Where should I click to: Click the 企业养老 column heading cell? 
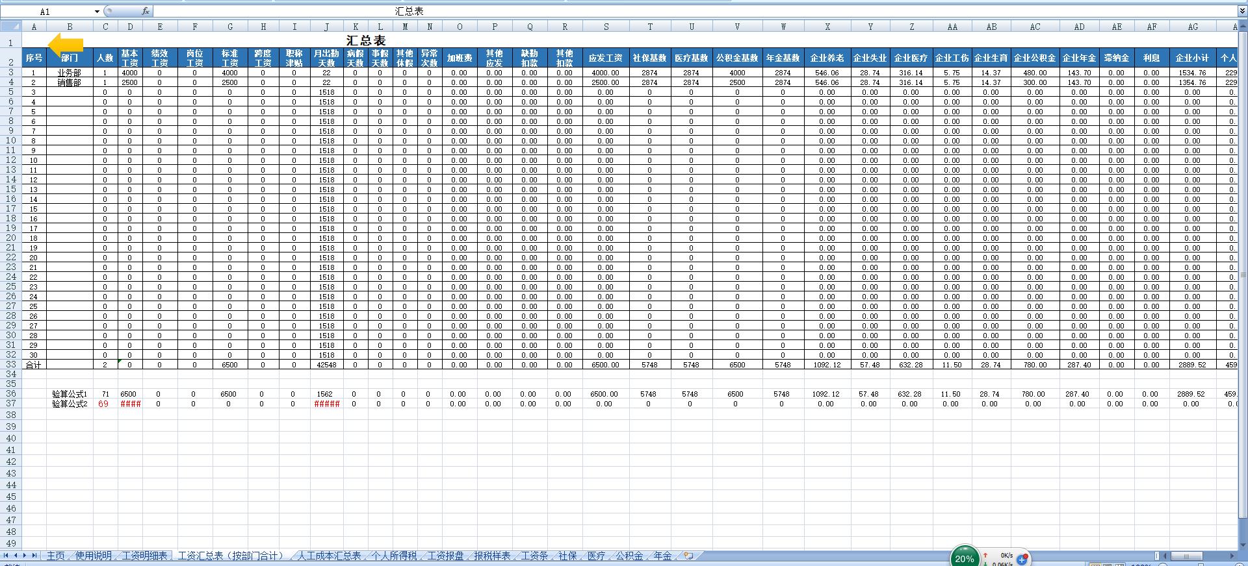click(x=827, y=58)
